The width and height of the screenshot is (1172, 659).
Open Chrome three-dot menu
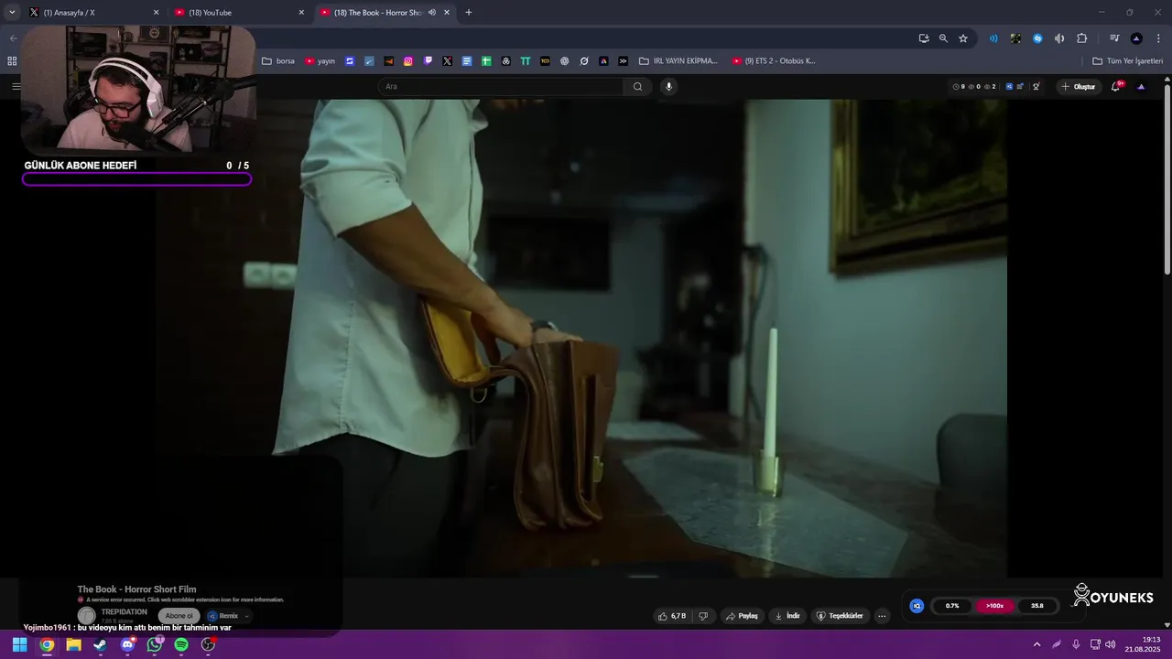click(1158, 38)
